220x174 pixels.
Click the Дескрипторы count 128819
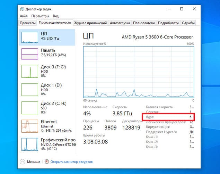pos(131,127)
